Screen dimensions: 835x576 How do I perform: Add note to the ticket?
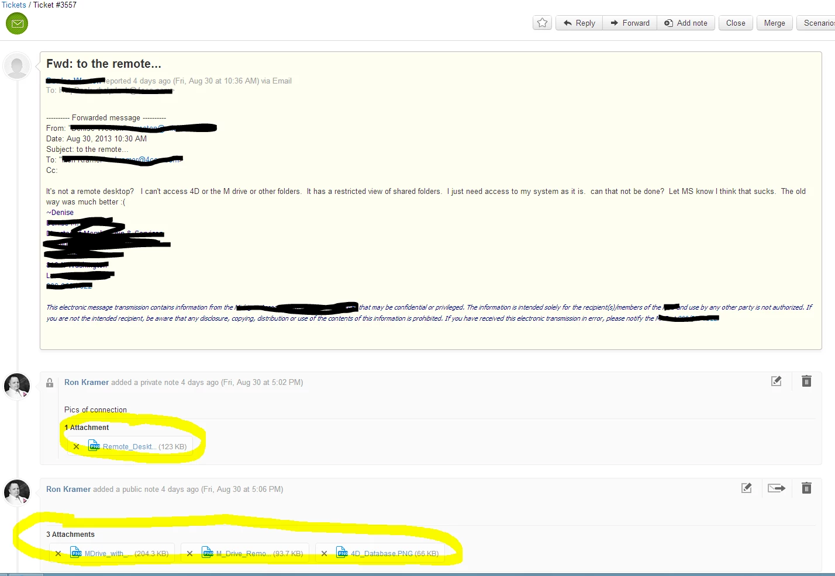coord(686,23)
